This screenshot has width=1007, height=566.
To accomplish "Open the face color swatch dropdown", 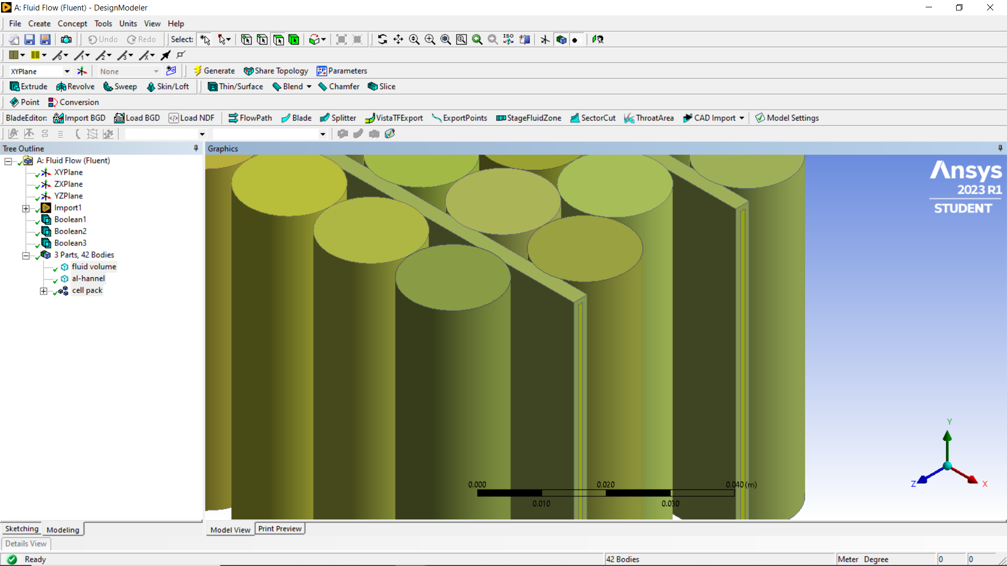I will coord(23,55).
